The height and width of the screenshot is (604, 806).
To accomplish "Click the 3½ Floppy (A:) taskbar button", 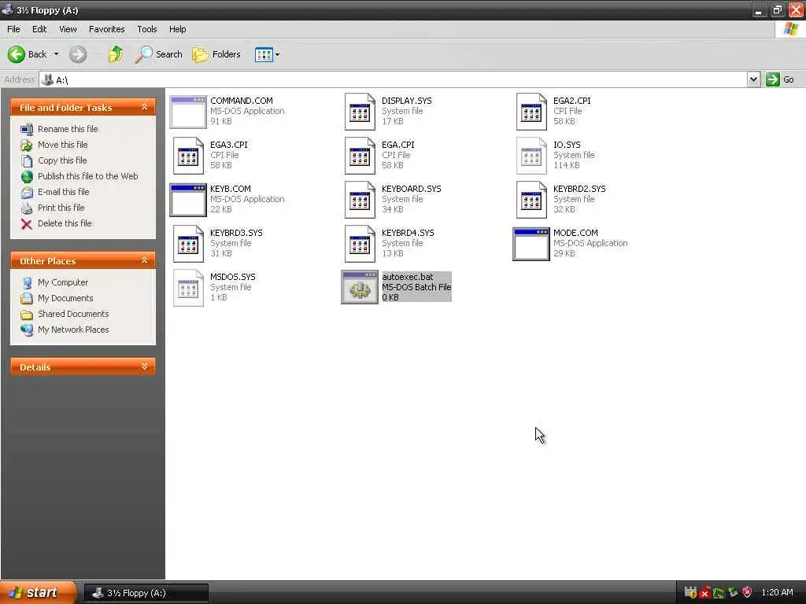I will (x=146, y=593).
